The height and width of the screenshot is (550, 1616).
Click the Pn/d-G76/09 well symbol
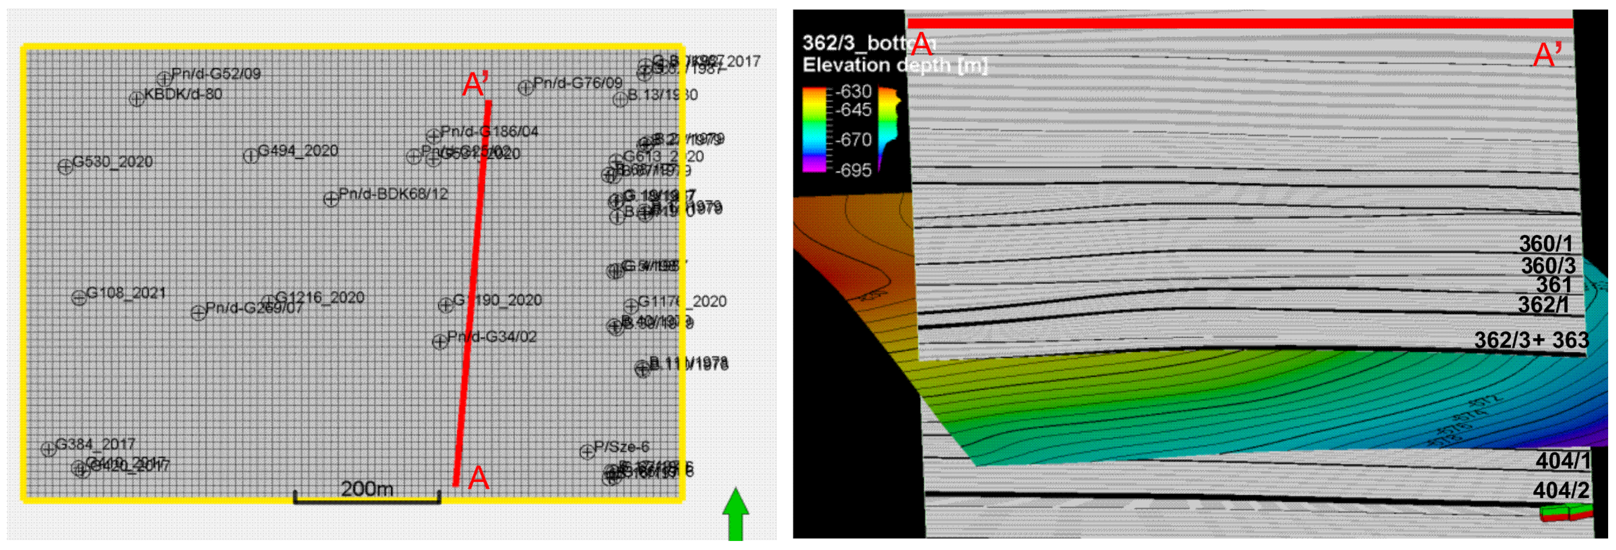point(525,88)
